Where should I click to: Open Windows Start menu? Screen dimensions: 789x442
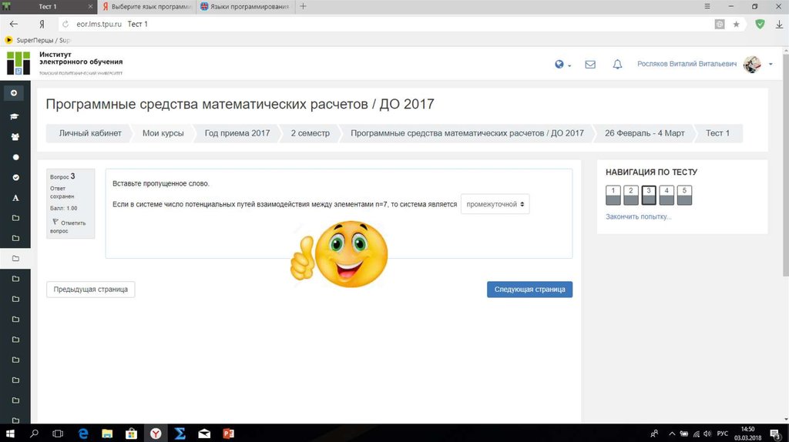point(10,434)
